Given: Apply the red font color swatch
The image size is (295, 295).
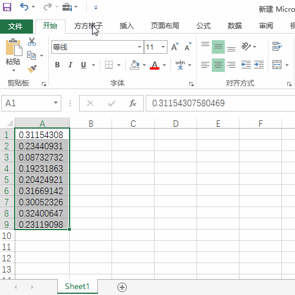Looking at the screenshot, I should 155,65.
